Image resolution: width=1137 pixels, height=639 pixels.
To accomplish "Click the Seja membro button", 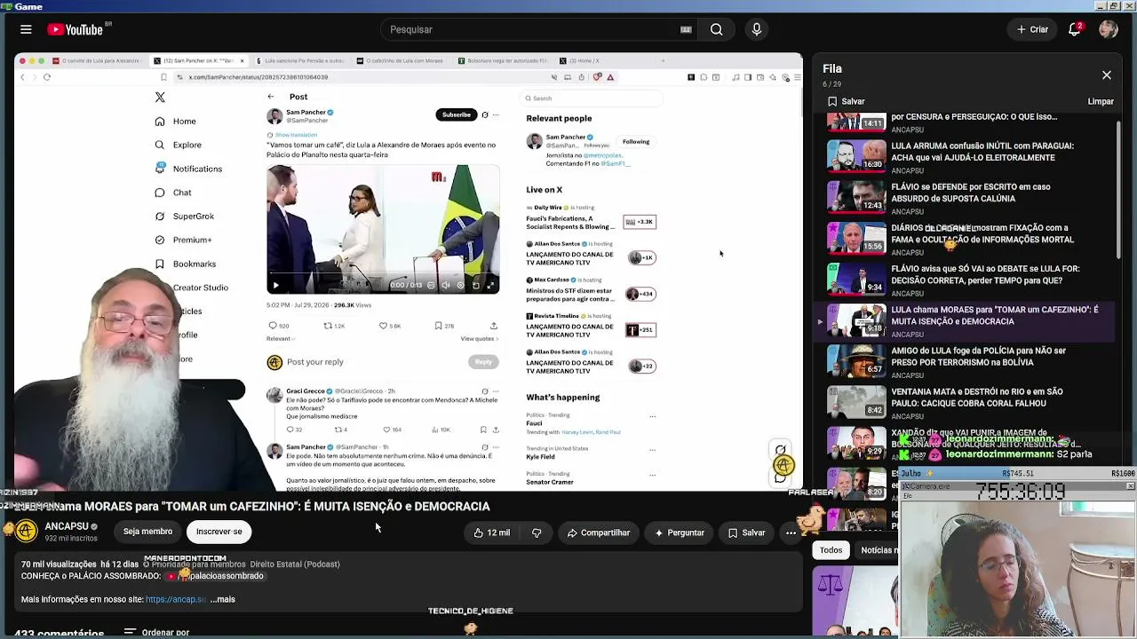I will tap(147, 532).
